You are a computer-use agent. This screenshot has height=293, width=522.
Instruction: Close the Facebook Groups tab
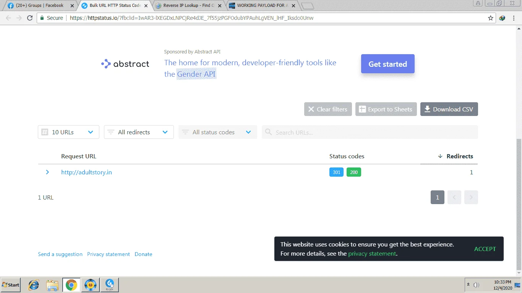point(72,6)
